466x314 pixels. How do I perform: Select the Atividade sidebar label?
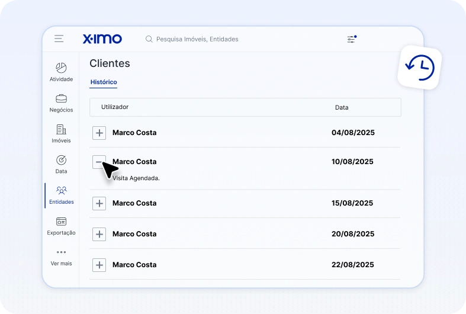(x=61, y=79)
